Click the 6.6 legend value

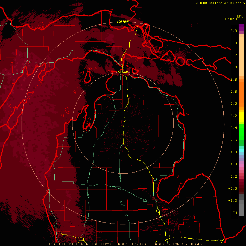(x=234, y=79)
